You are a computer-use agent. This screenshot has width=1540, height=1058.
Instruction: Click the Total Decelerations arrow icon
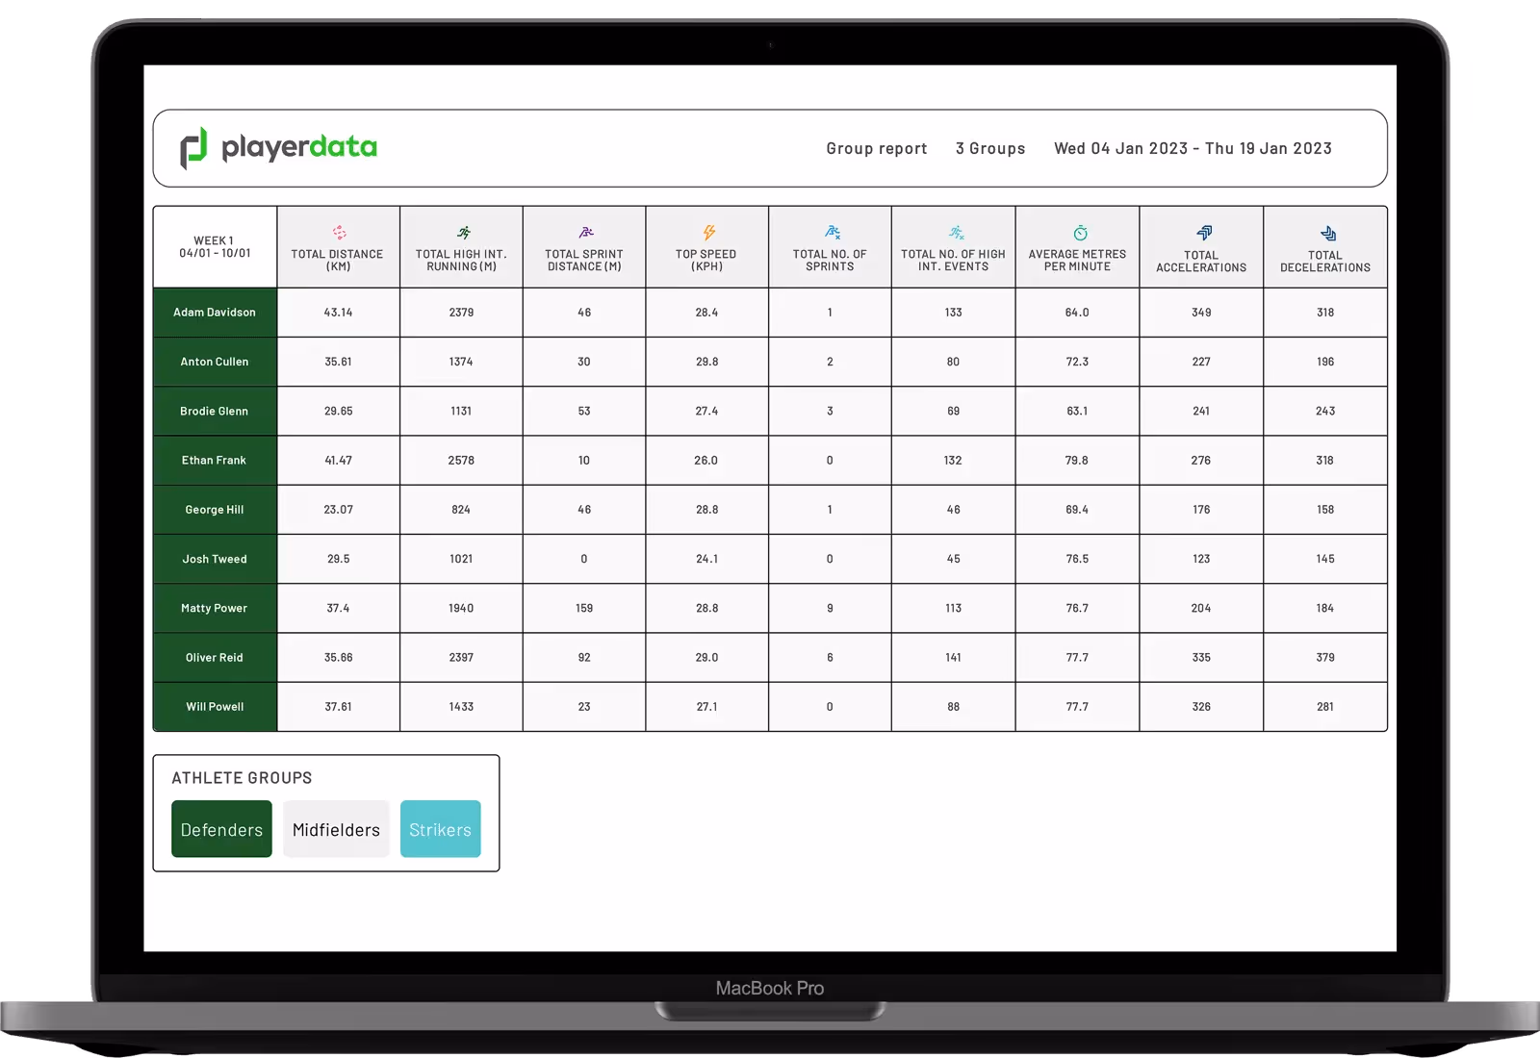[1328, 233]
